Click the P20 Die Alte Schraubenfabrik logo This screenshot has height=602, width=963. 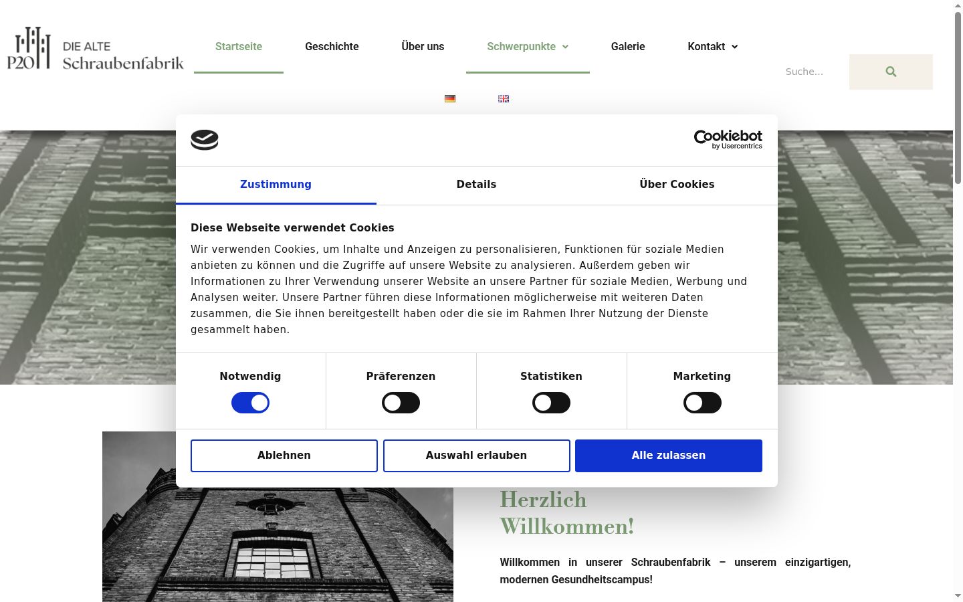(x=96, y=48)
